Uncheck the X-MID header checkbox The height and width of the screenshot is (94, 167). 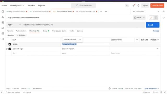tap(10, 44)
